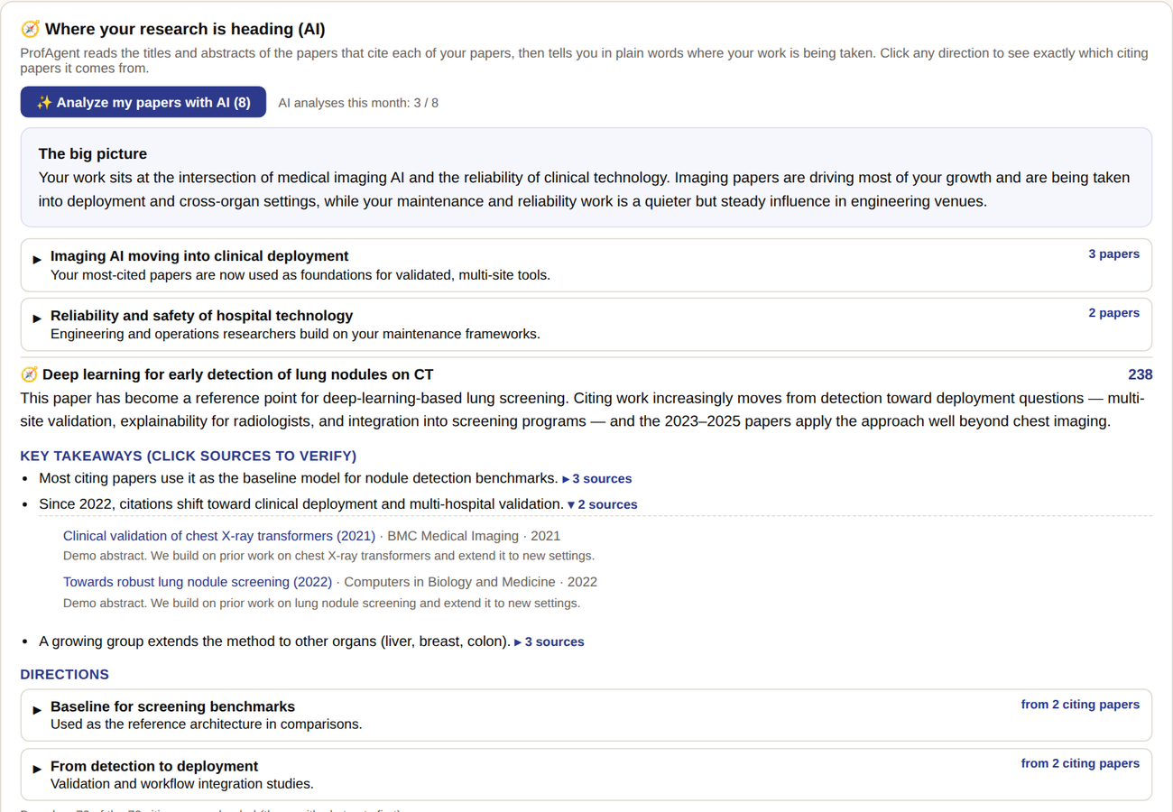Click sparkle icon on the Analyze button
Viewport: 1173px width, 812px height.
tap(43, 102)
